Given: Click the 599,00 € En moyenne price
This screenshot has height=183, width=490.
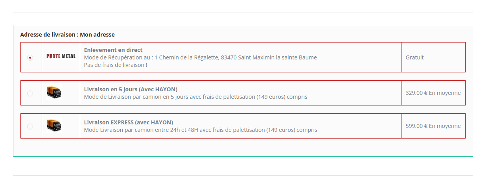Looking at the screenshot, I should pyautogui.click(x=433, y=126).
